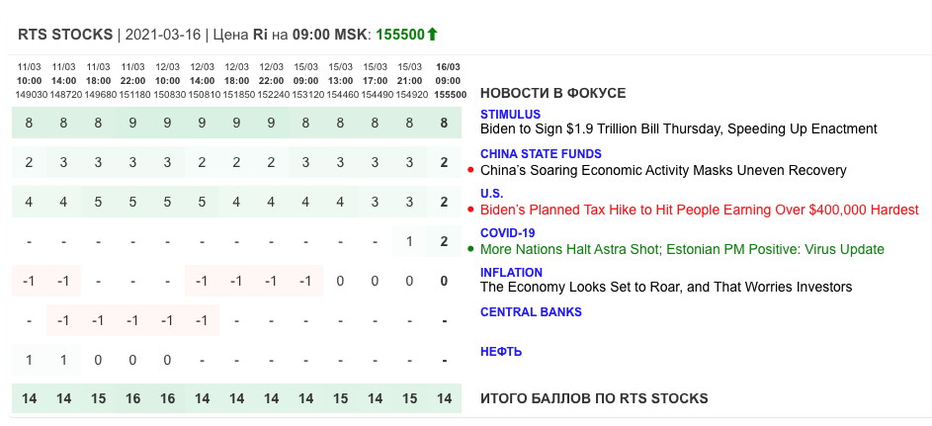Click the green dot before More Nations Halt headline
932x426 pixels.
[472, 249]
